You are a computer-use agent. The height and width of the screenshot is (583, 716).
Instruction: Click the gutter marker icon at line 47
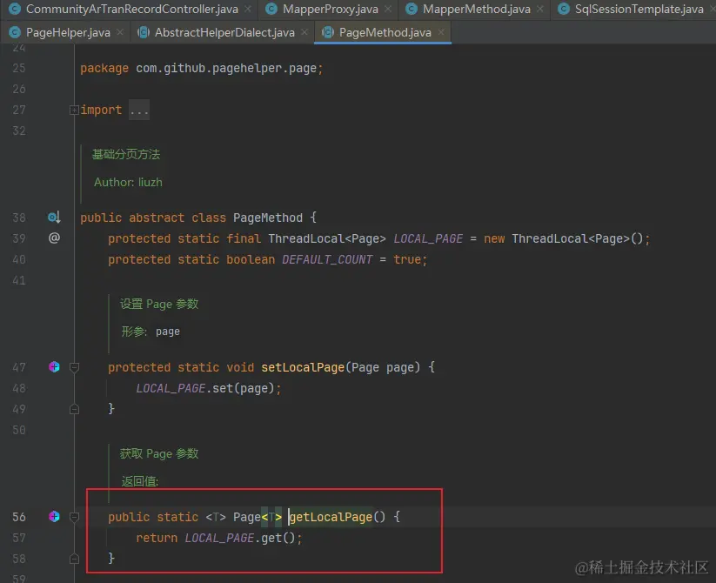(54, 367)
